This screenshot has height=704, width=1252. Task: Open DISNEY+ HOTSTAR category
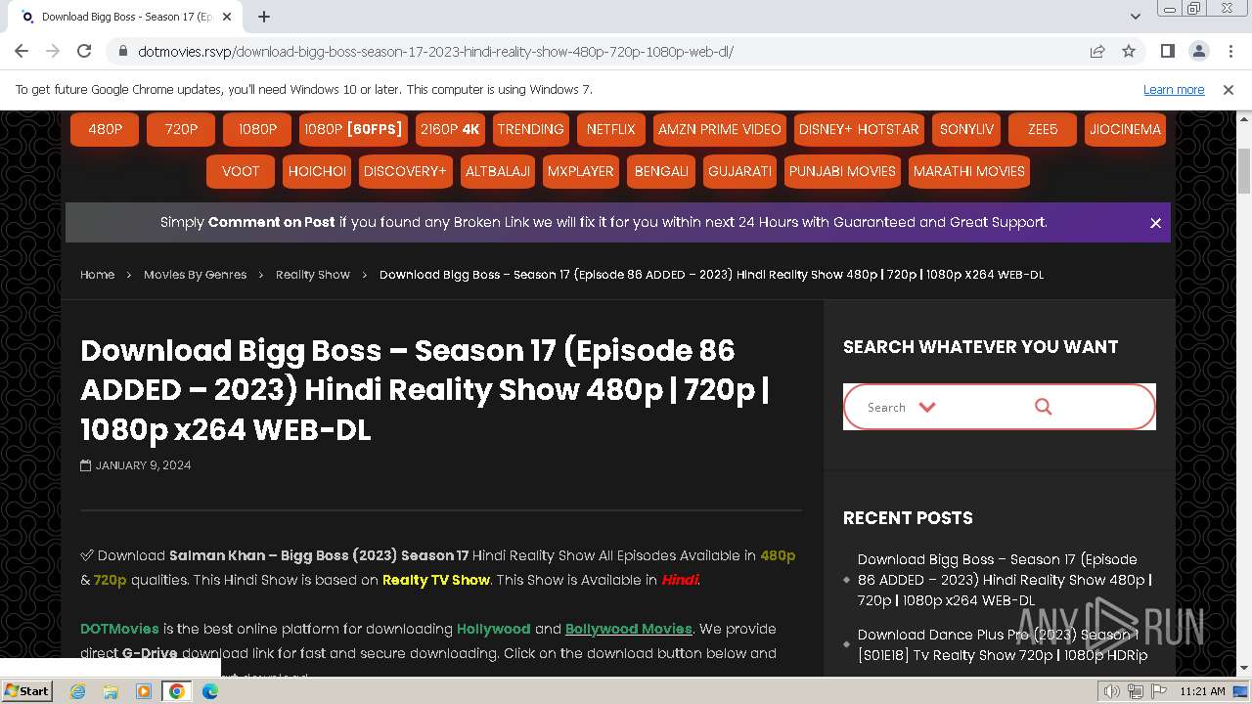click(x=859, y=129)
